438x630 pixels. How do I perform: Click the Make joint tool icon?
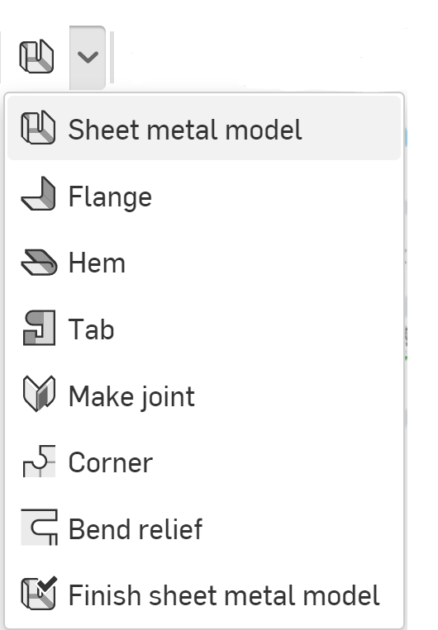click(x=39, y=394)
